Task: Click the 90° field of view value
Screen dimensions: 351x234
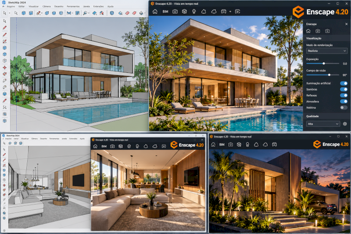Action: click(344, 75)
